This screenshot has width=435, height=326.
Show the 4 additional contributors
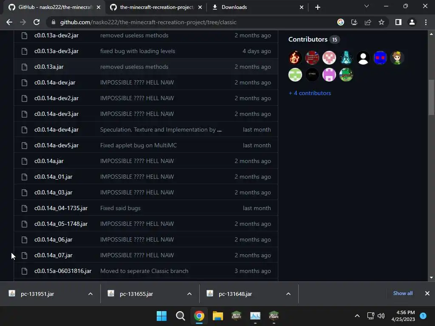pos(310,93)
